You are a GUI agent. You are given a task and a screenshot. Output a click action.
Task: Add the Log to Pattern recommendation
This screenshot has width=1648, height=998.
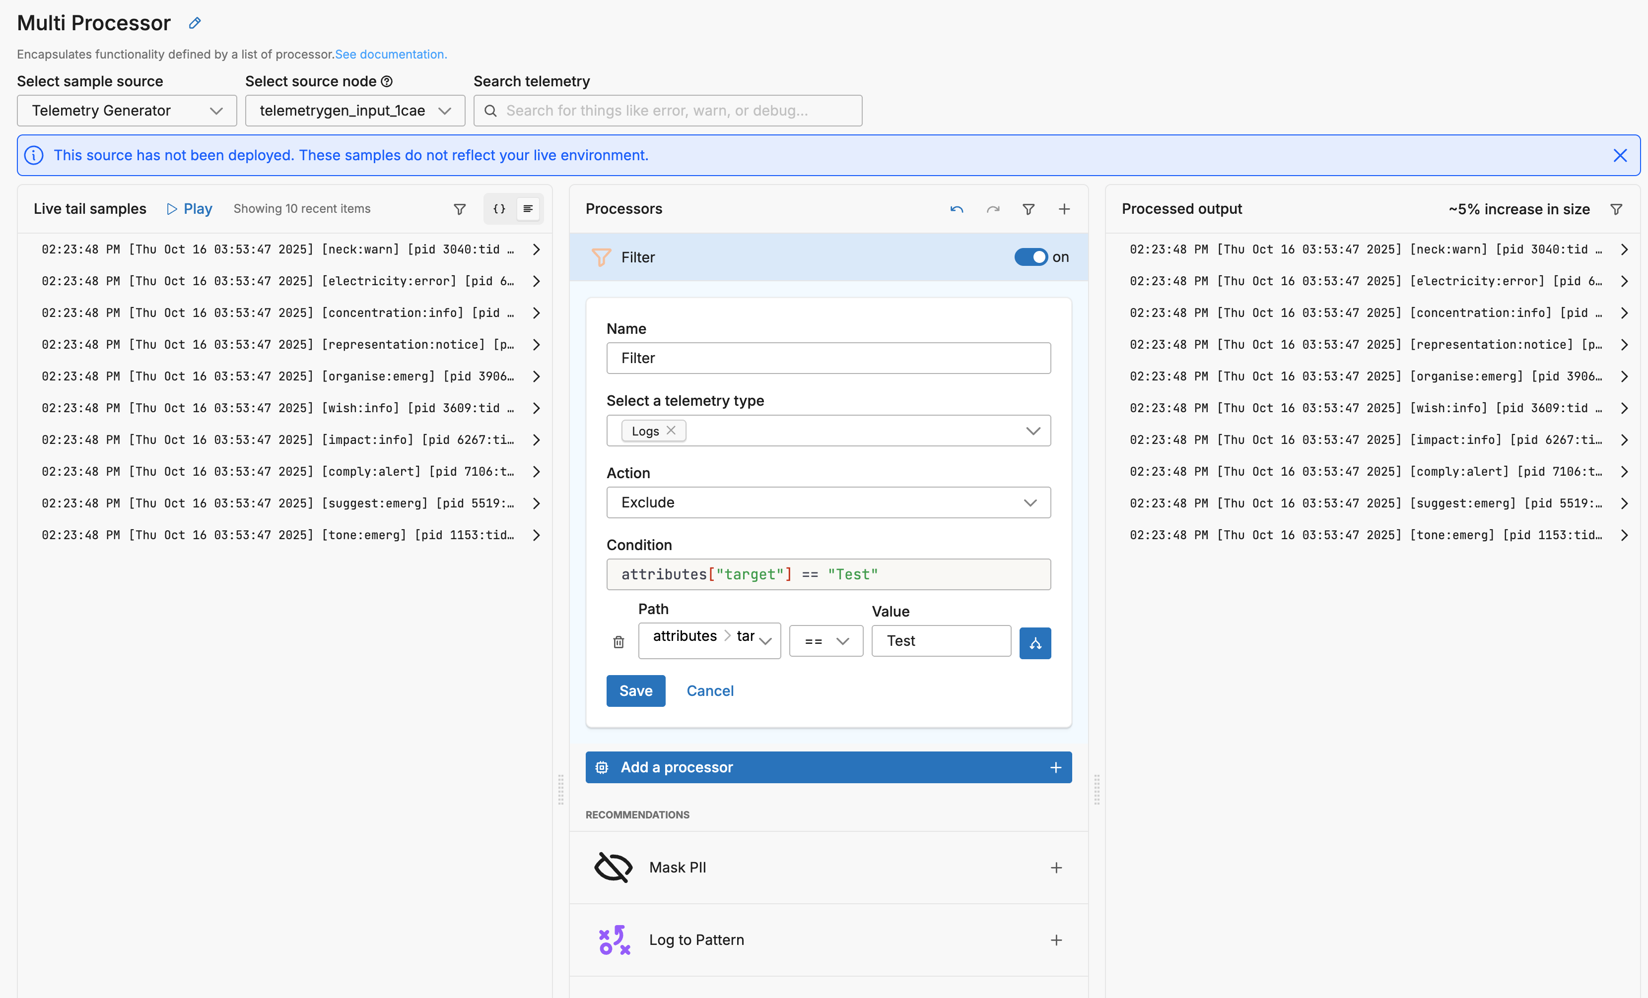pos(1056,940)
